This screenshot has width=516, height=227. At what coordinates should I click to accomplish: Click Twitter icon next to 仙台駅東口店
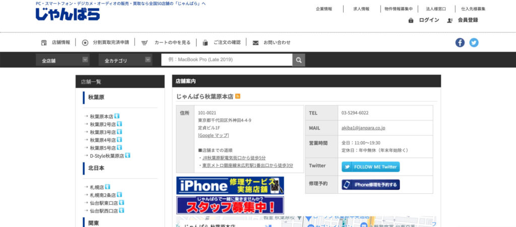pos(122,203)
